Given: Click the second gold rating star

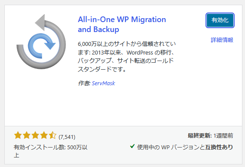Looking at the screenshot, I should point(26,135).
